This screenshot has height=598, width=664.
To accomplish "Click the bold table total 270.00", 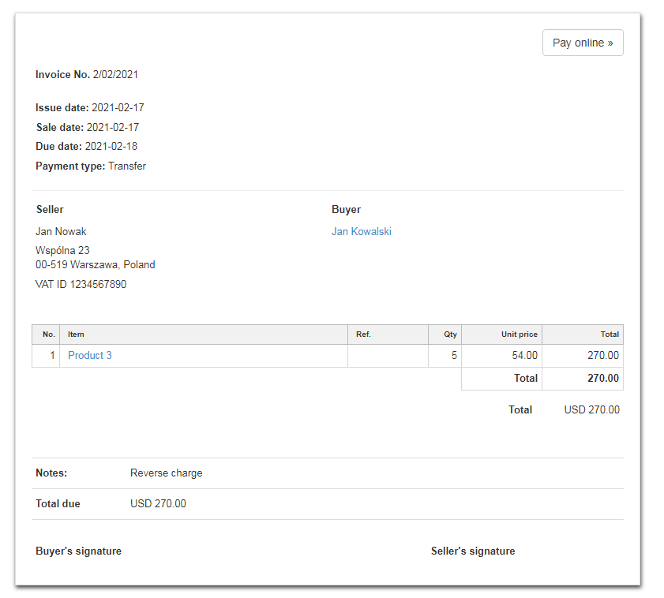I will [603, 378].
